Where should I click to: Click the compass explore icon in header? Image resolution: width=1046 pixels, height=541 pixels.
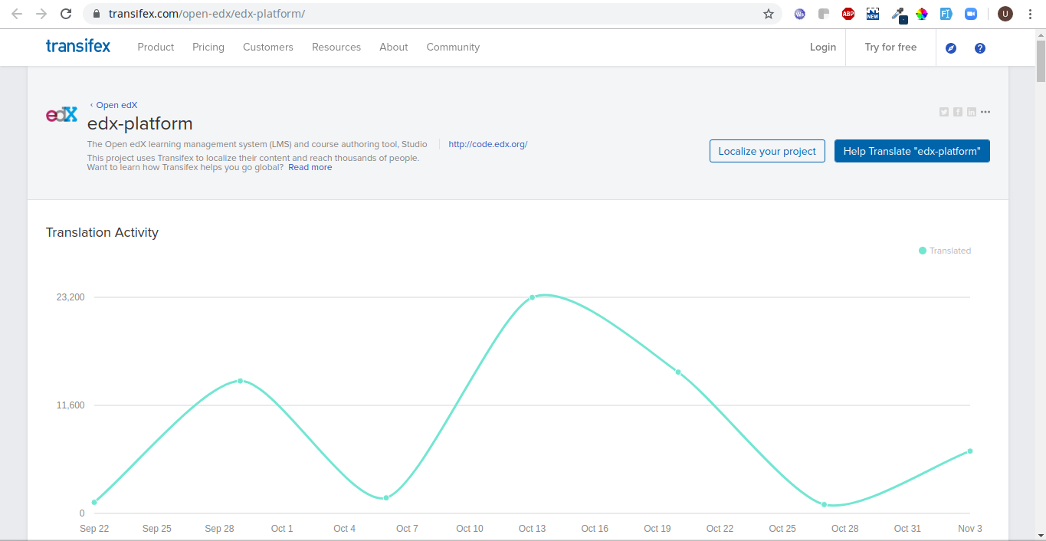951,48
